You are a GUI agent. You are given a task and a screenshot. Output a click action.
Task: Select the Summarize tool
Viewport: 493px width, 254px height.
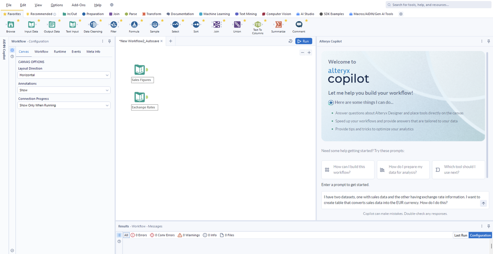(x=278, y=25)
